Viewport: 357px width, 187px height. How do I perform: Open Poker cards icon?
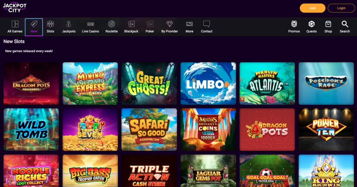150,24
